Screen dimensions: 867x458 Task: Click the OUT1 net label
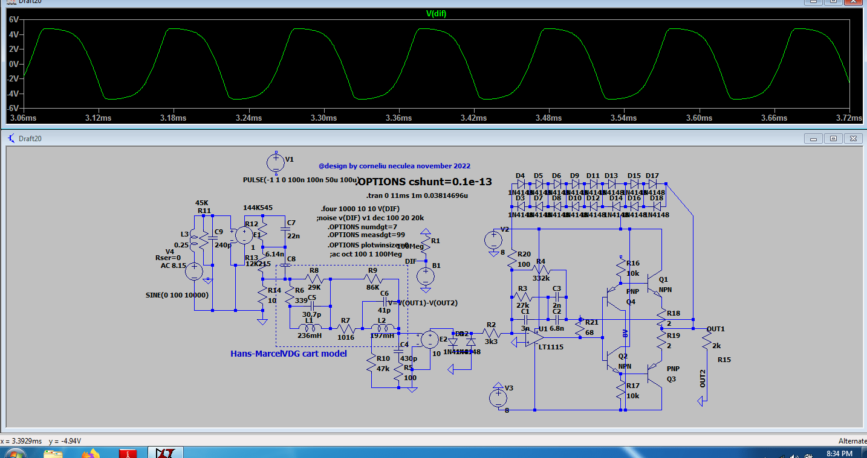pos(715,329)
